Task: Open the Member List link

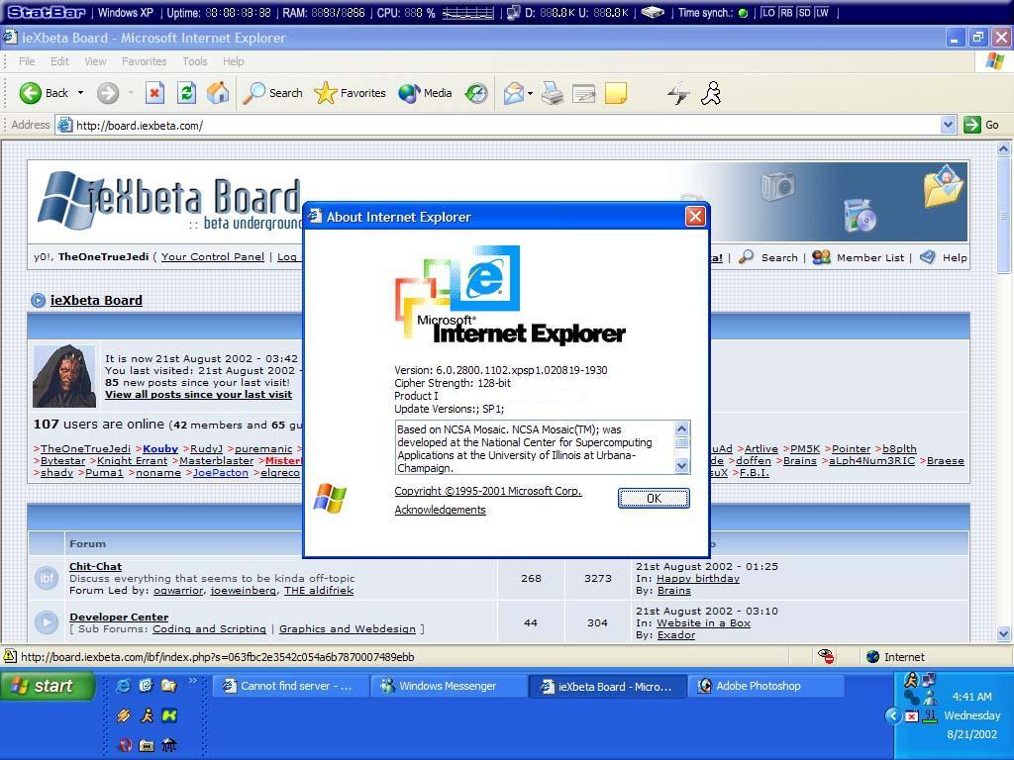Action: click(870, 258)
